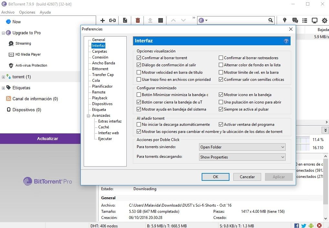Screen dimensions: 329x228
Task: Click Cancelar in Preferencias dialog
Action: point(247,177)
